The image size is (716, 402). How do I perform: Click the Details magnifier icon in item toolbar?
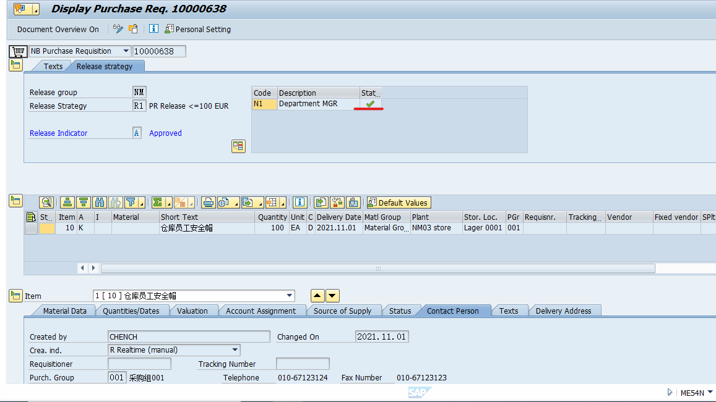pos(46,203)
